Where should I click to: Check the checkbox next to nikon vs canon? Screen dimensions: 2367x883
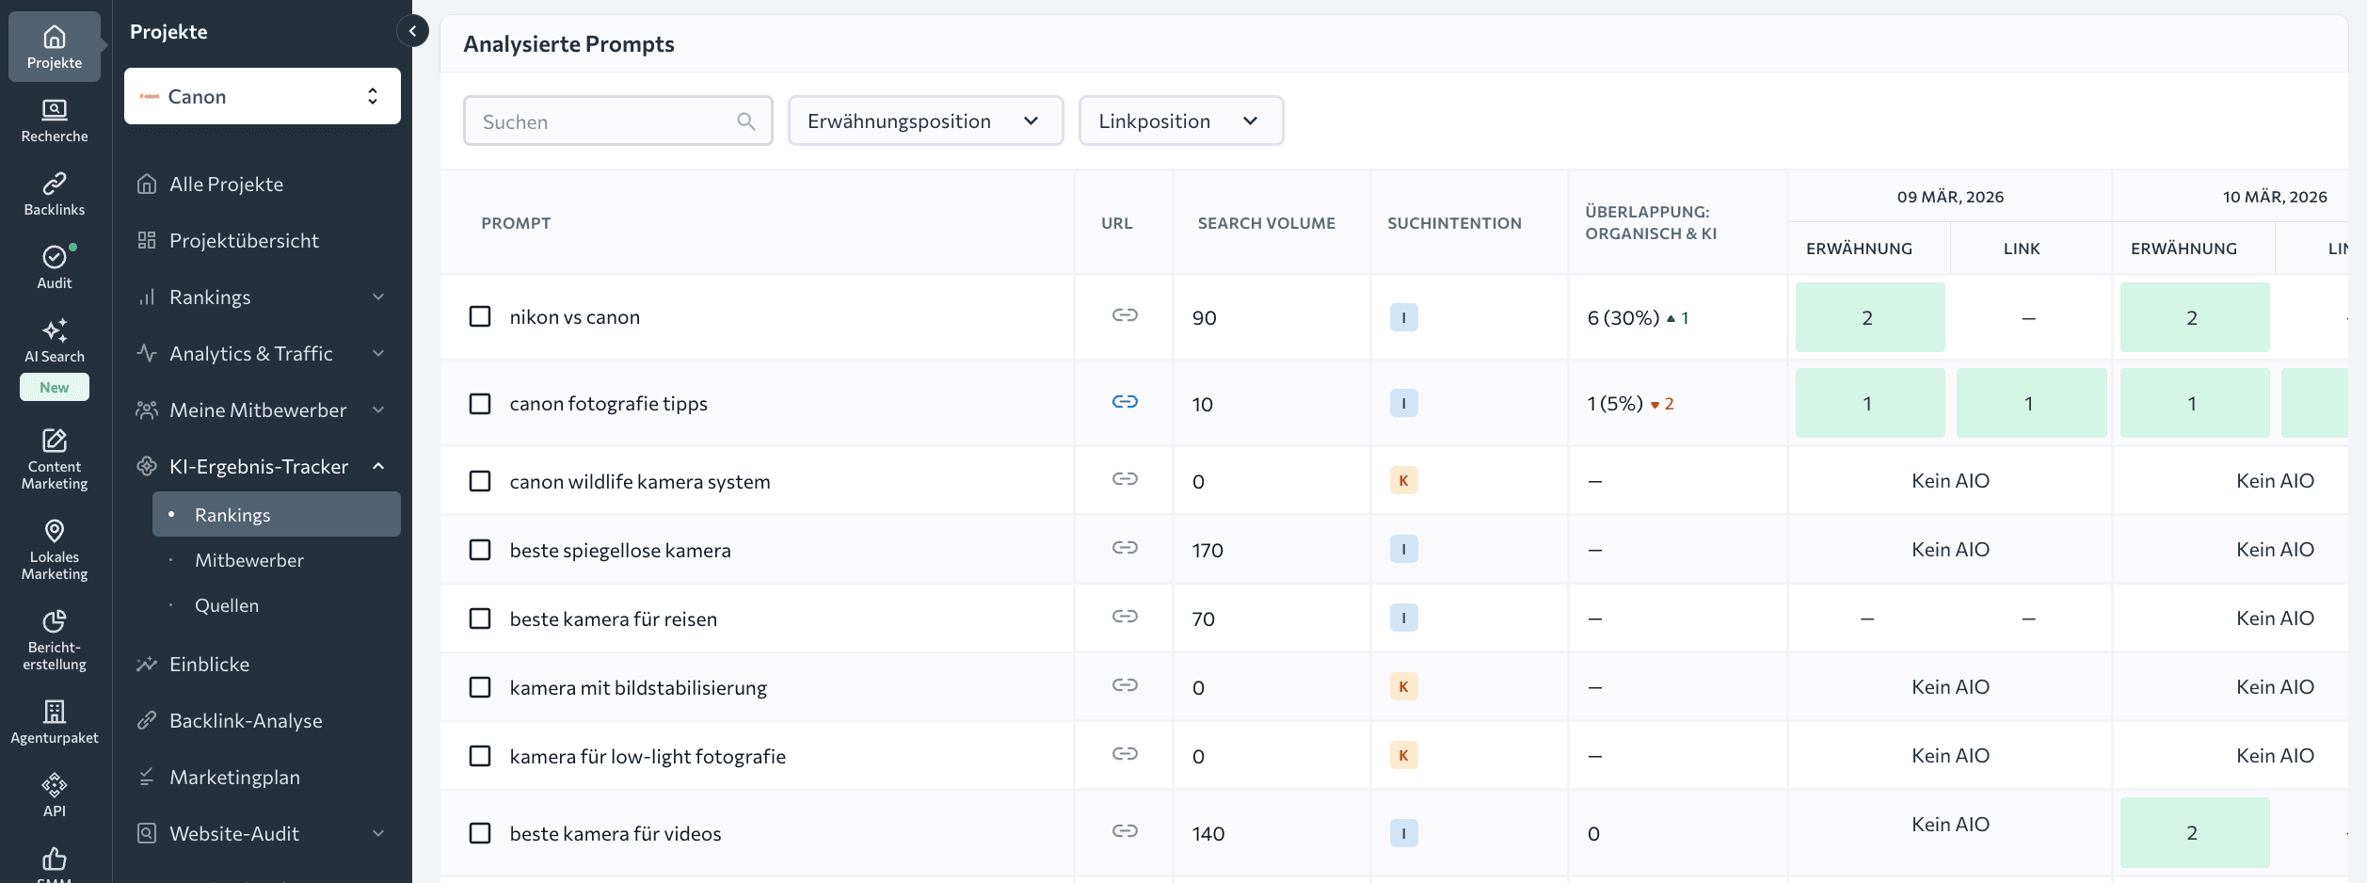point(481,317)
